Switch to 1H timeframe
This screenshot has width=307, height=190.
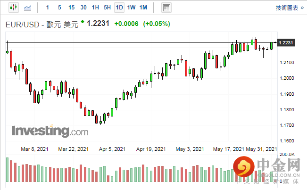coord(95,8)
